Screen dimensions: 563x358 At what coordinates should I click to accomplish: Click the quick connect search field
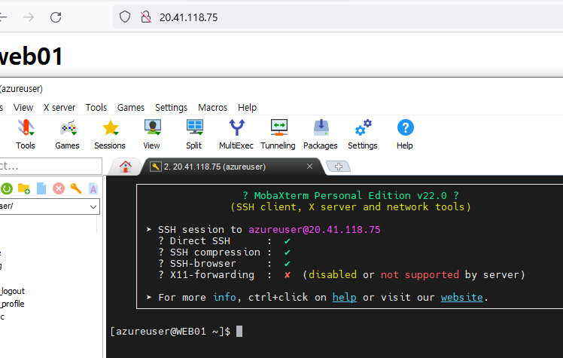(x=50, y=167)
